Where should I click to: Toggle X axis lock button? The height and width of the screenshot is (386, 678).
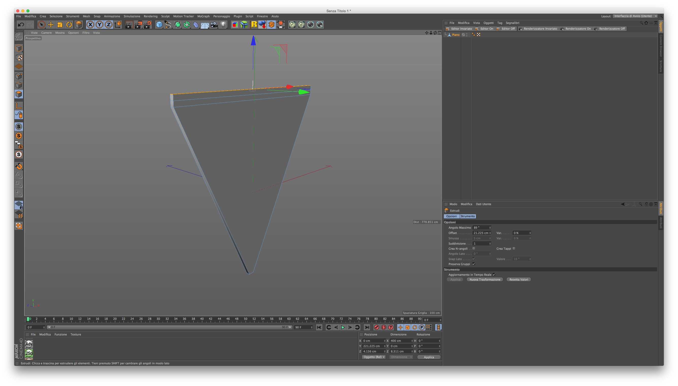[x=90, y=25]
